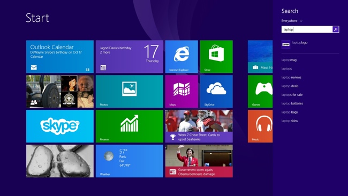The width and height of the screenshot is (348, 196).
Task: Launch the Music headphones tile
Action: point(260,126)
